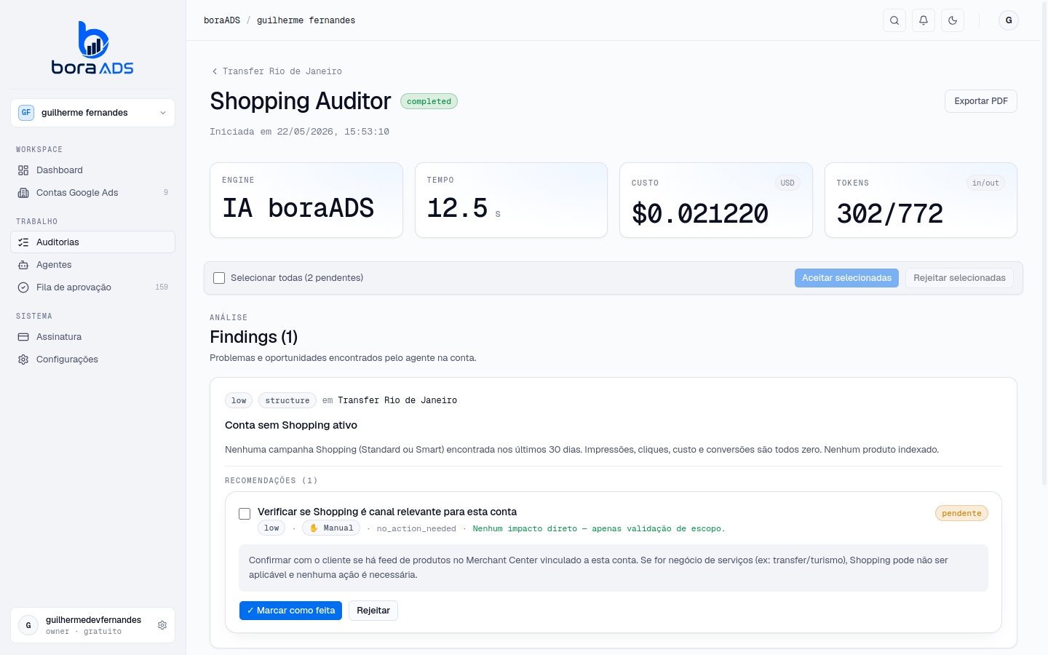This screenshot has width=1048, height=655.
Task: Click the structure tag on finding
Action: (287, 400)
